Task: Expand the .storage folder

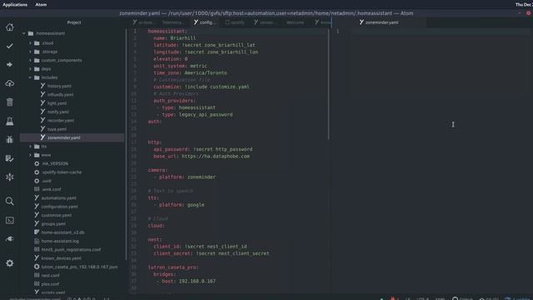Action: point(30,52)
